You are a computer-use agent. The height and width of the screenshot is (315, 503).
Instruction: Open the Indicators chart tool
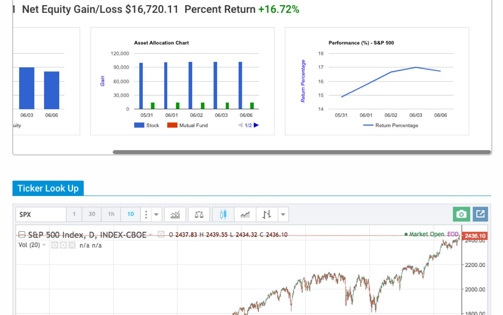click(x=175, y=215)
